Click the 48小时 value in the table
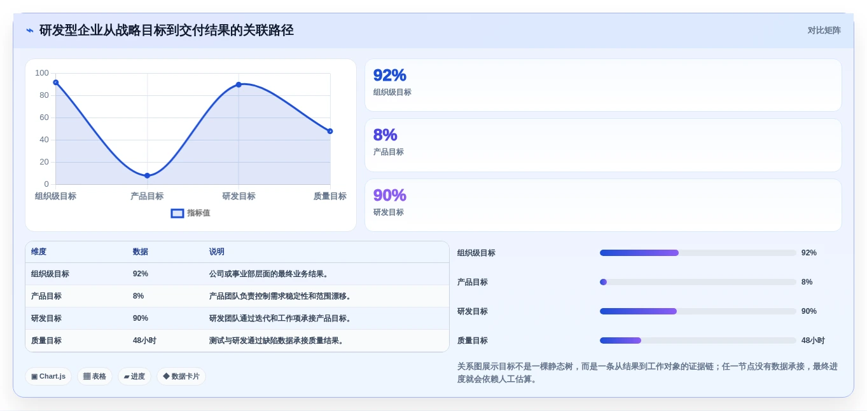The height and width of the screenshot is (411, 867). 144,340
